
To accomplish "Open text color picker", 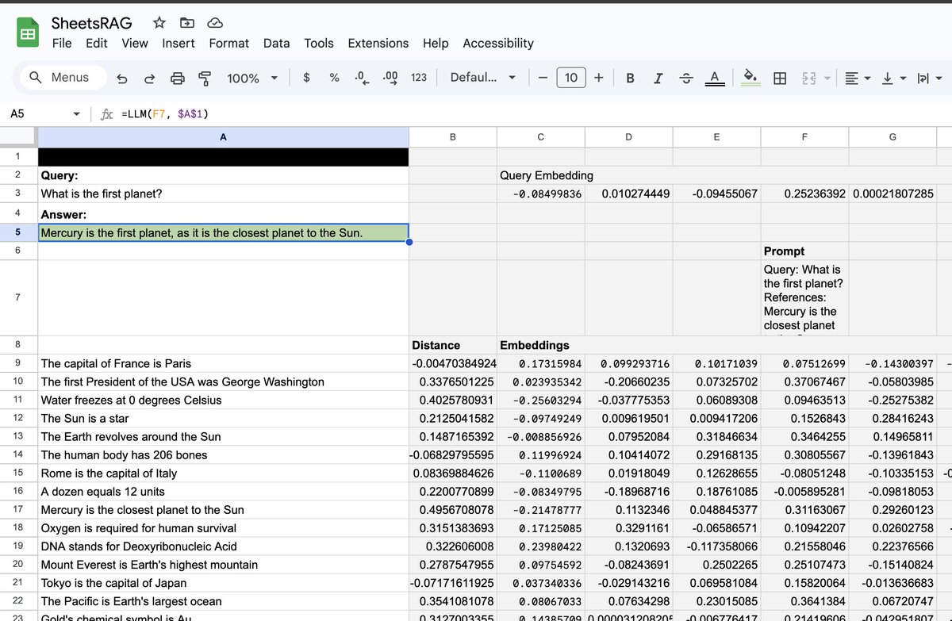I will pyautogui.click(x=714, y=78).
